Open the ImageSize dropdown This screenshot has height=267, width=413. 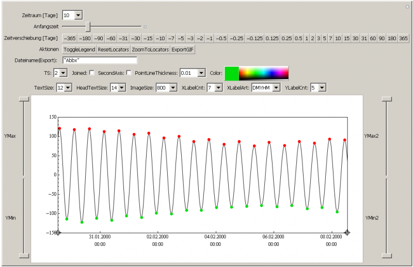click(166, 88)
